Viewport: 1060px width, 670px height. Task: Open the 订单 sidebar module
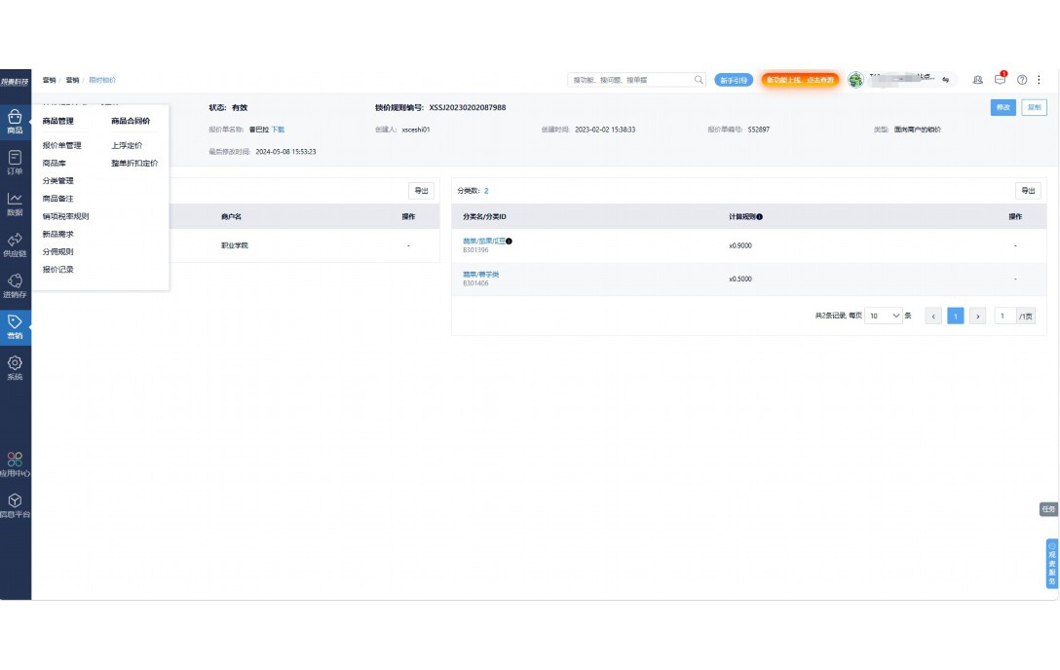15,162
